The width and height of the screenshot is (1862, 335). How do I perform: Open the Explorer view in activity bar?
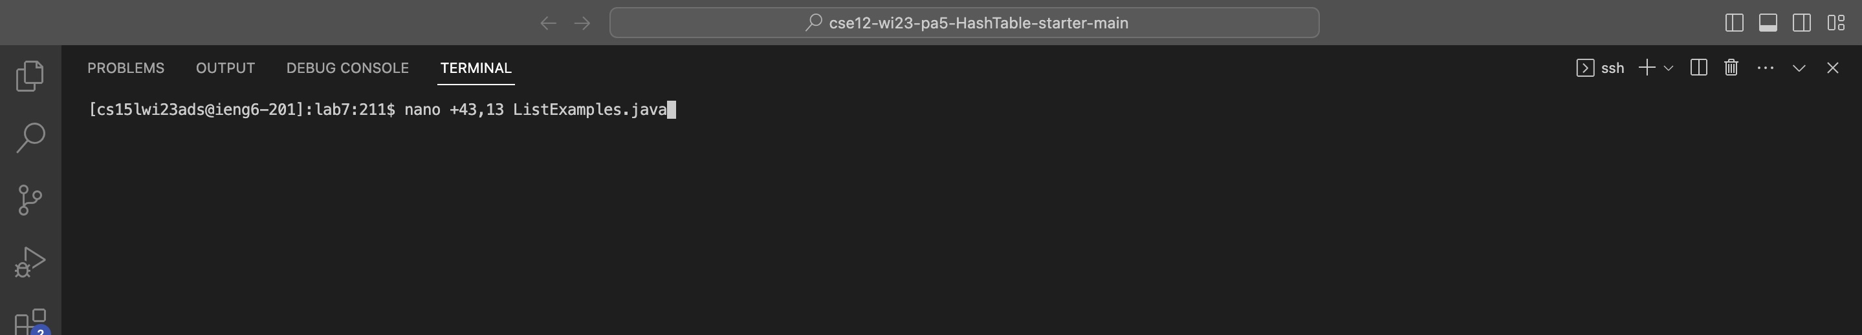(x=30, y=76)
